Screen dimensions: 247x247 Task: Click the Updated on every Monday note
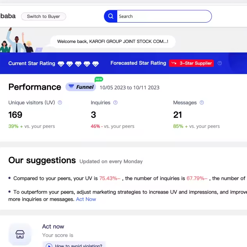click(x=111, y=161)
